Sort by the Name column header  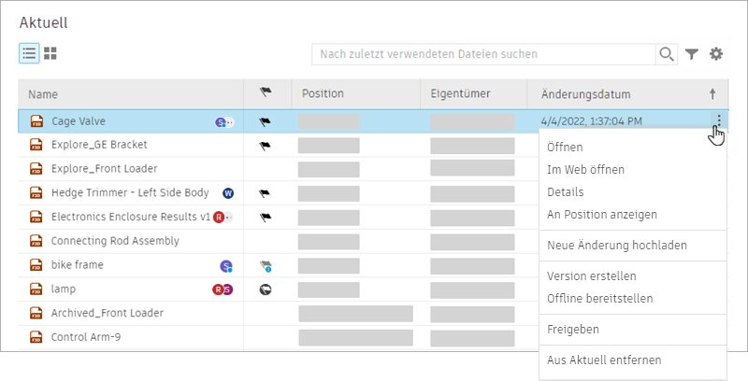point(43,94)
